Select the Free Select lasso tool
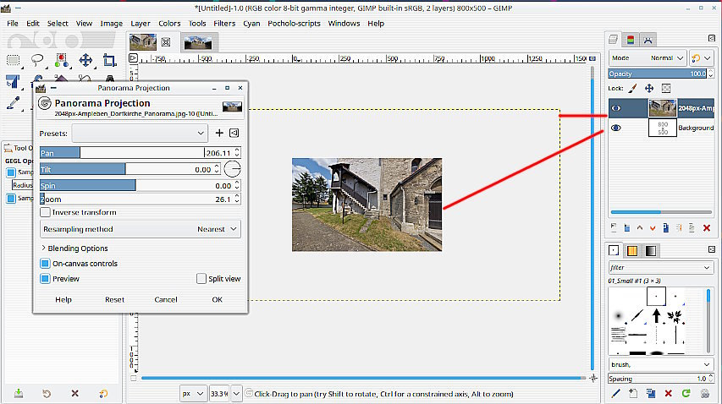This screenshot has width=722, height=404. 37,60
